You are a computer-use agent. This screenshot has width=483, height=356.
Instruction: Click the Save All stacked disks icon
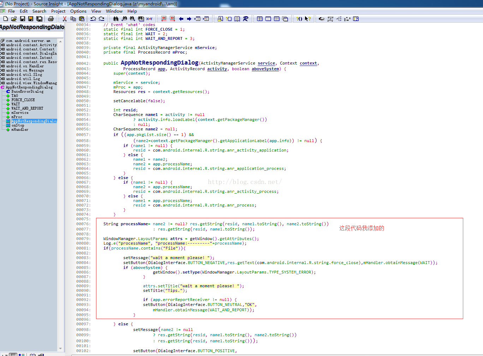coord(39,19)
